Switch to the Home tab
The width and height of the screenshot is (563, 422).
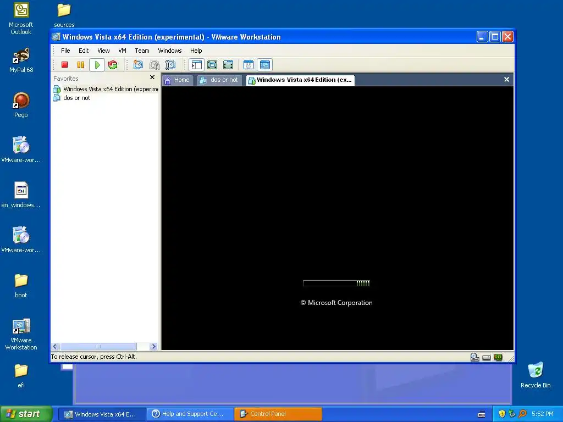(178, 80)
